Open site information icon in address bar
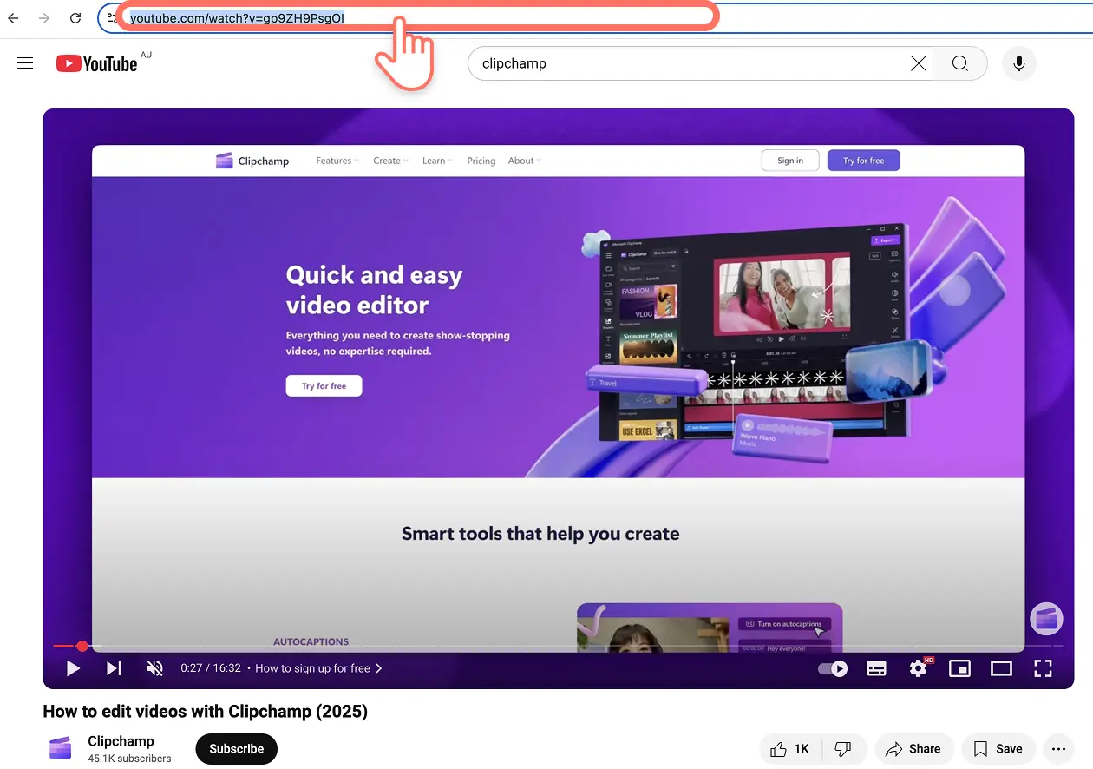 click(113, 17)
